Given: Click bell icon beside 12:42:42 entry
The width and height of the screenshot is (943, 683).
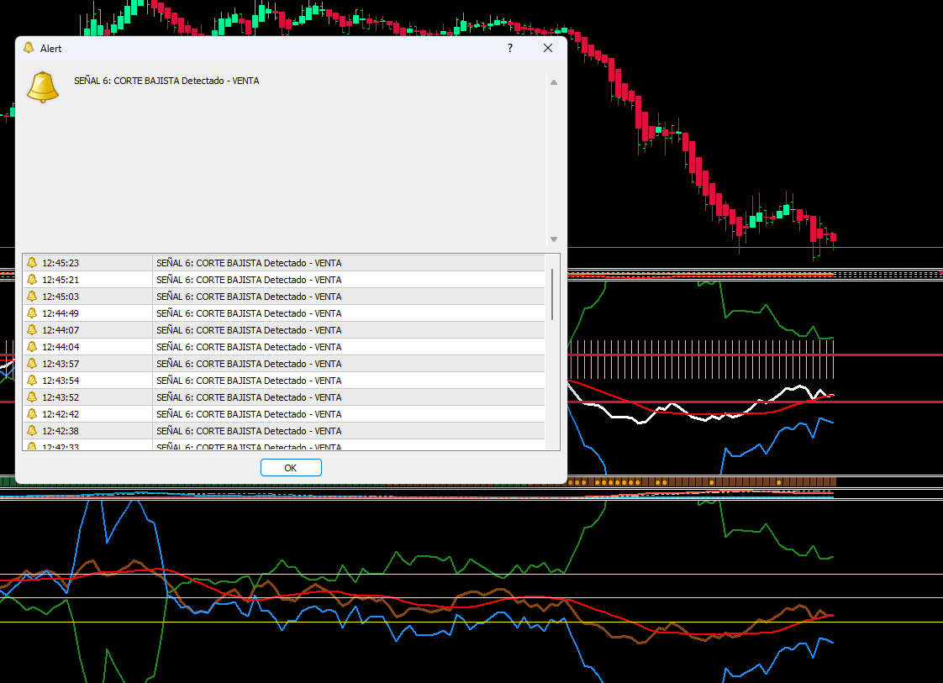Looking at the screenshot, I should click(32, 414).
